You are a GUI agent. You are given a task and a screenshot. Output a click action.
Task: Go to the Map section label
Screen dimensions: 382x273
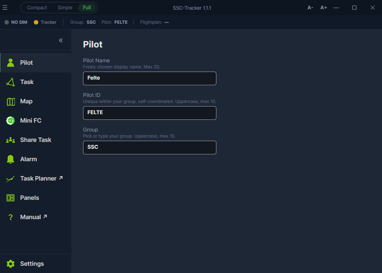point(26,101)
